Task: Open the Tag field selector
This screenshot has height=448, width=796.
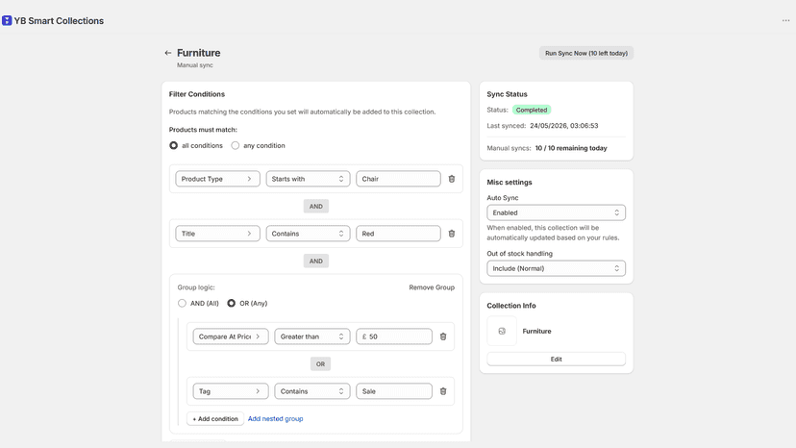Action: pyautogui.click(x=231, y=391)
